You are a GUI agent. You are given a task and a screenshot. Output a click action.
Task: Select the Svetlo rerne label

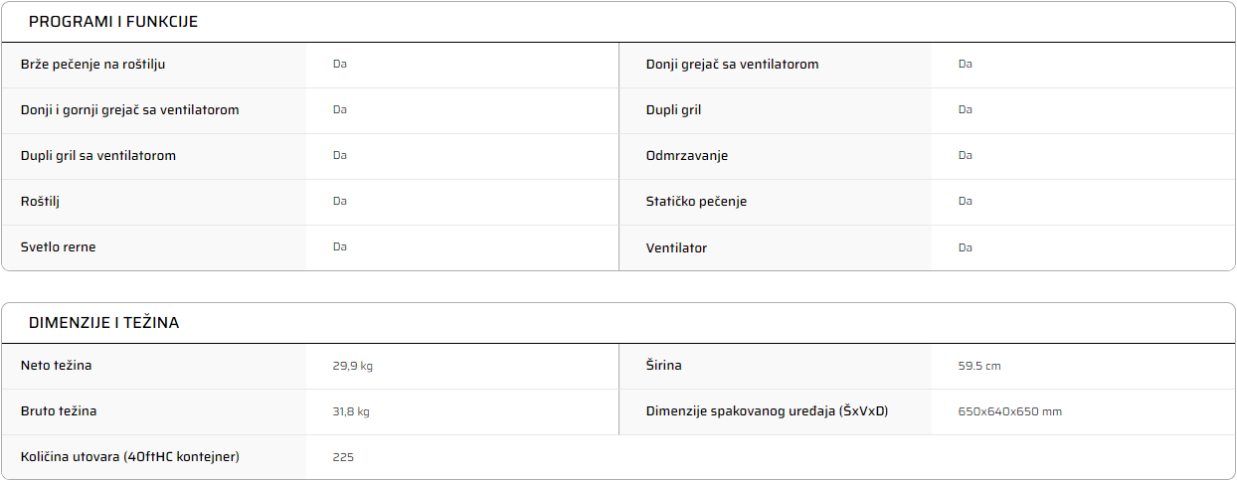click(58, 247)
